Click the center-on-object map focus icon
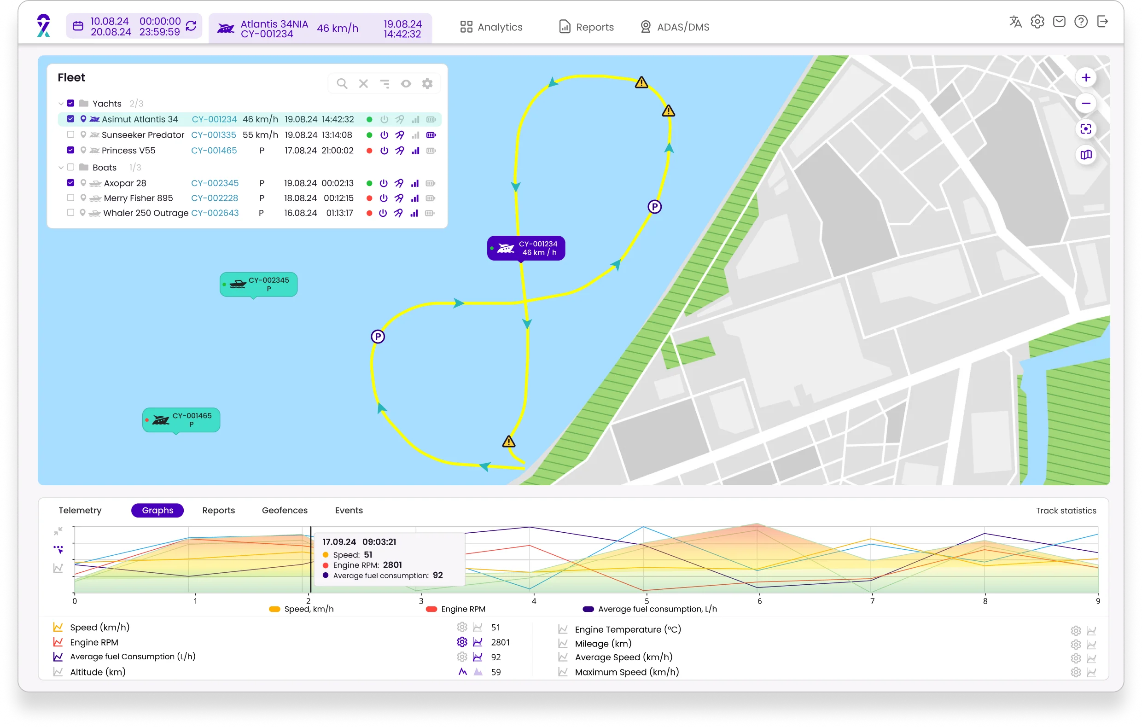 (x=1085, y=129)
